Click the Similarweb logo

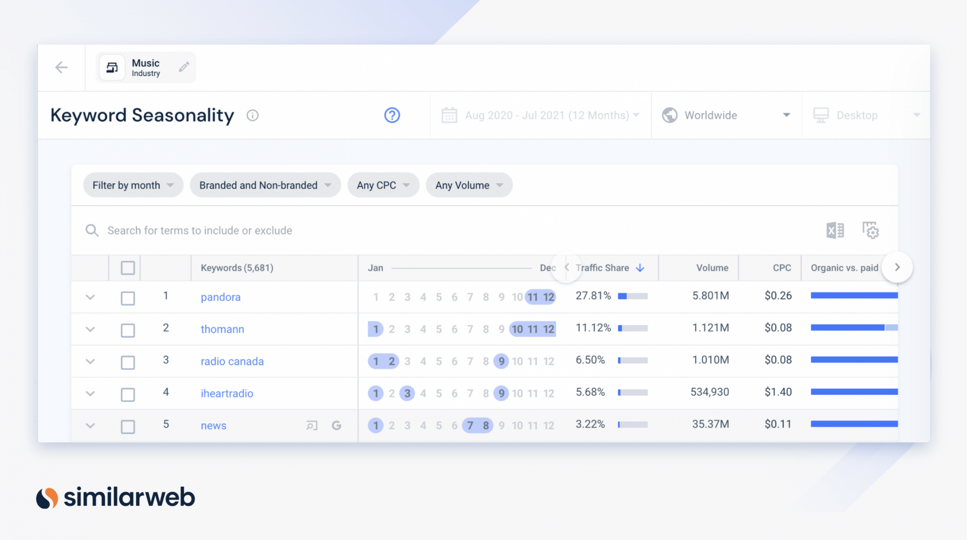click(x=116, y=497)
